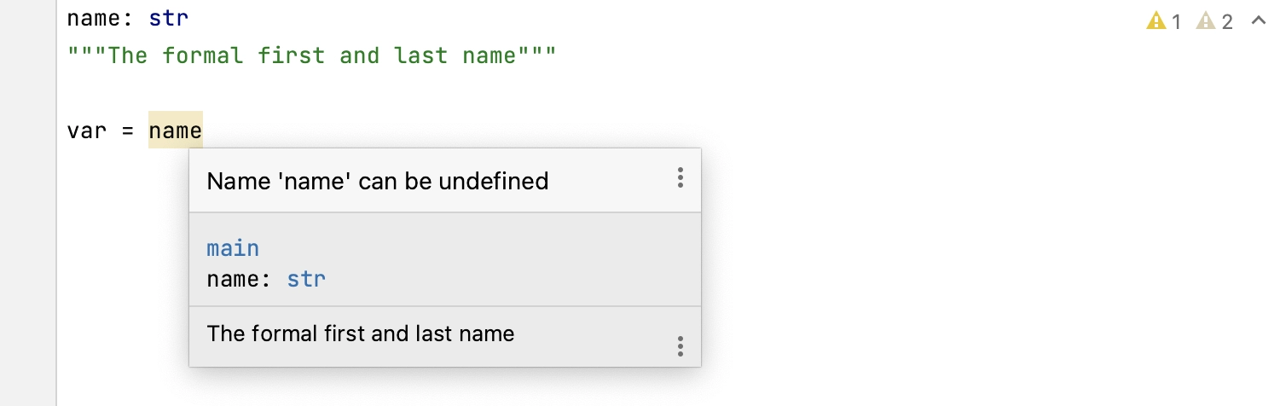Place cursor in the green docstring line
The image size is (1286, 406).
(312, 56)
